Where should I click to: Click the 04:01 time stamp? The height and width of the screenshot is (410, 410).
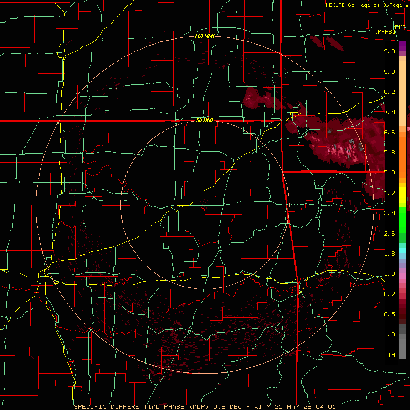tap(325, 407)
